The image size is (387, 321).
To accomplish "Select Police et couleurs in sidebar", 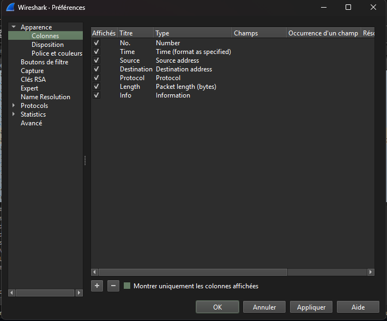I will (x=57, y=53).
